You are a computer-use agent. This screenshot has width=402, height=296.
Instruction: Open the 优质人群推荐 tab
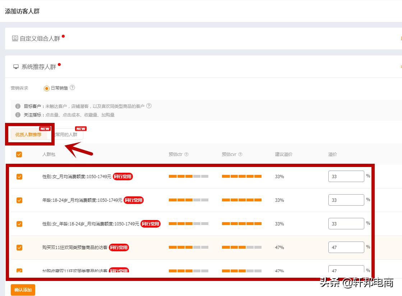click(28, 135)
